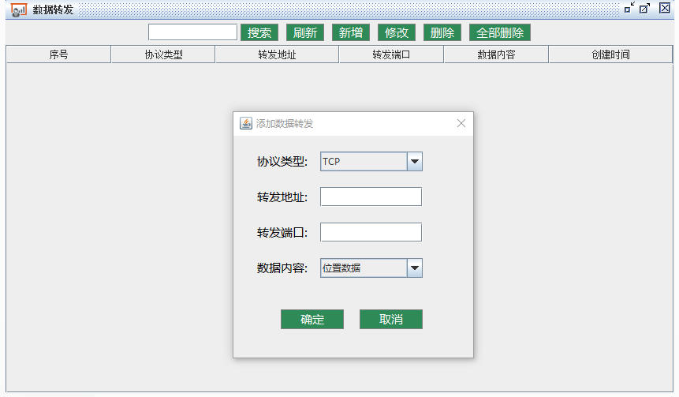This screenshot has height=397, width=679.
Task: Expand the 数据内容 dropdown arrow
Action: (x=415, y=268)
